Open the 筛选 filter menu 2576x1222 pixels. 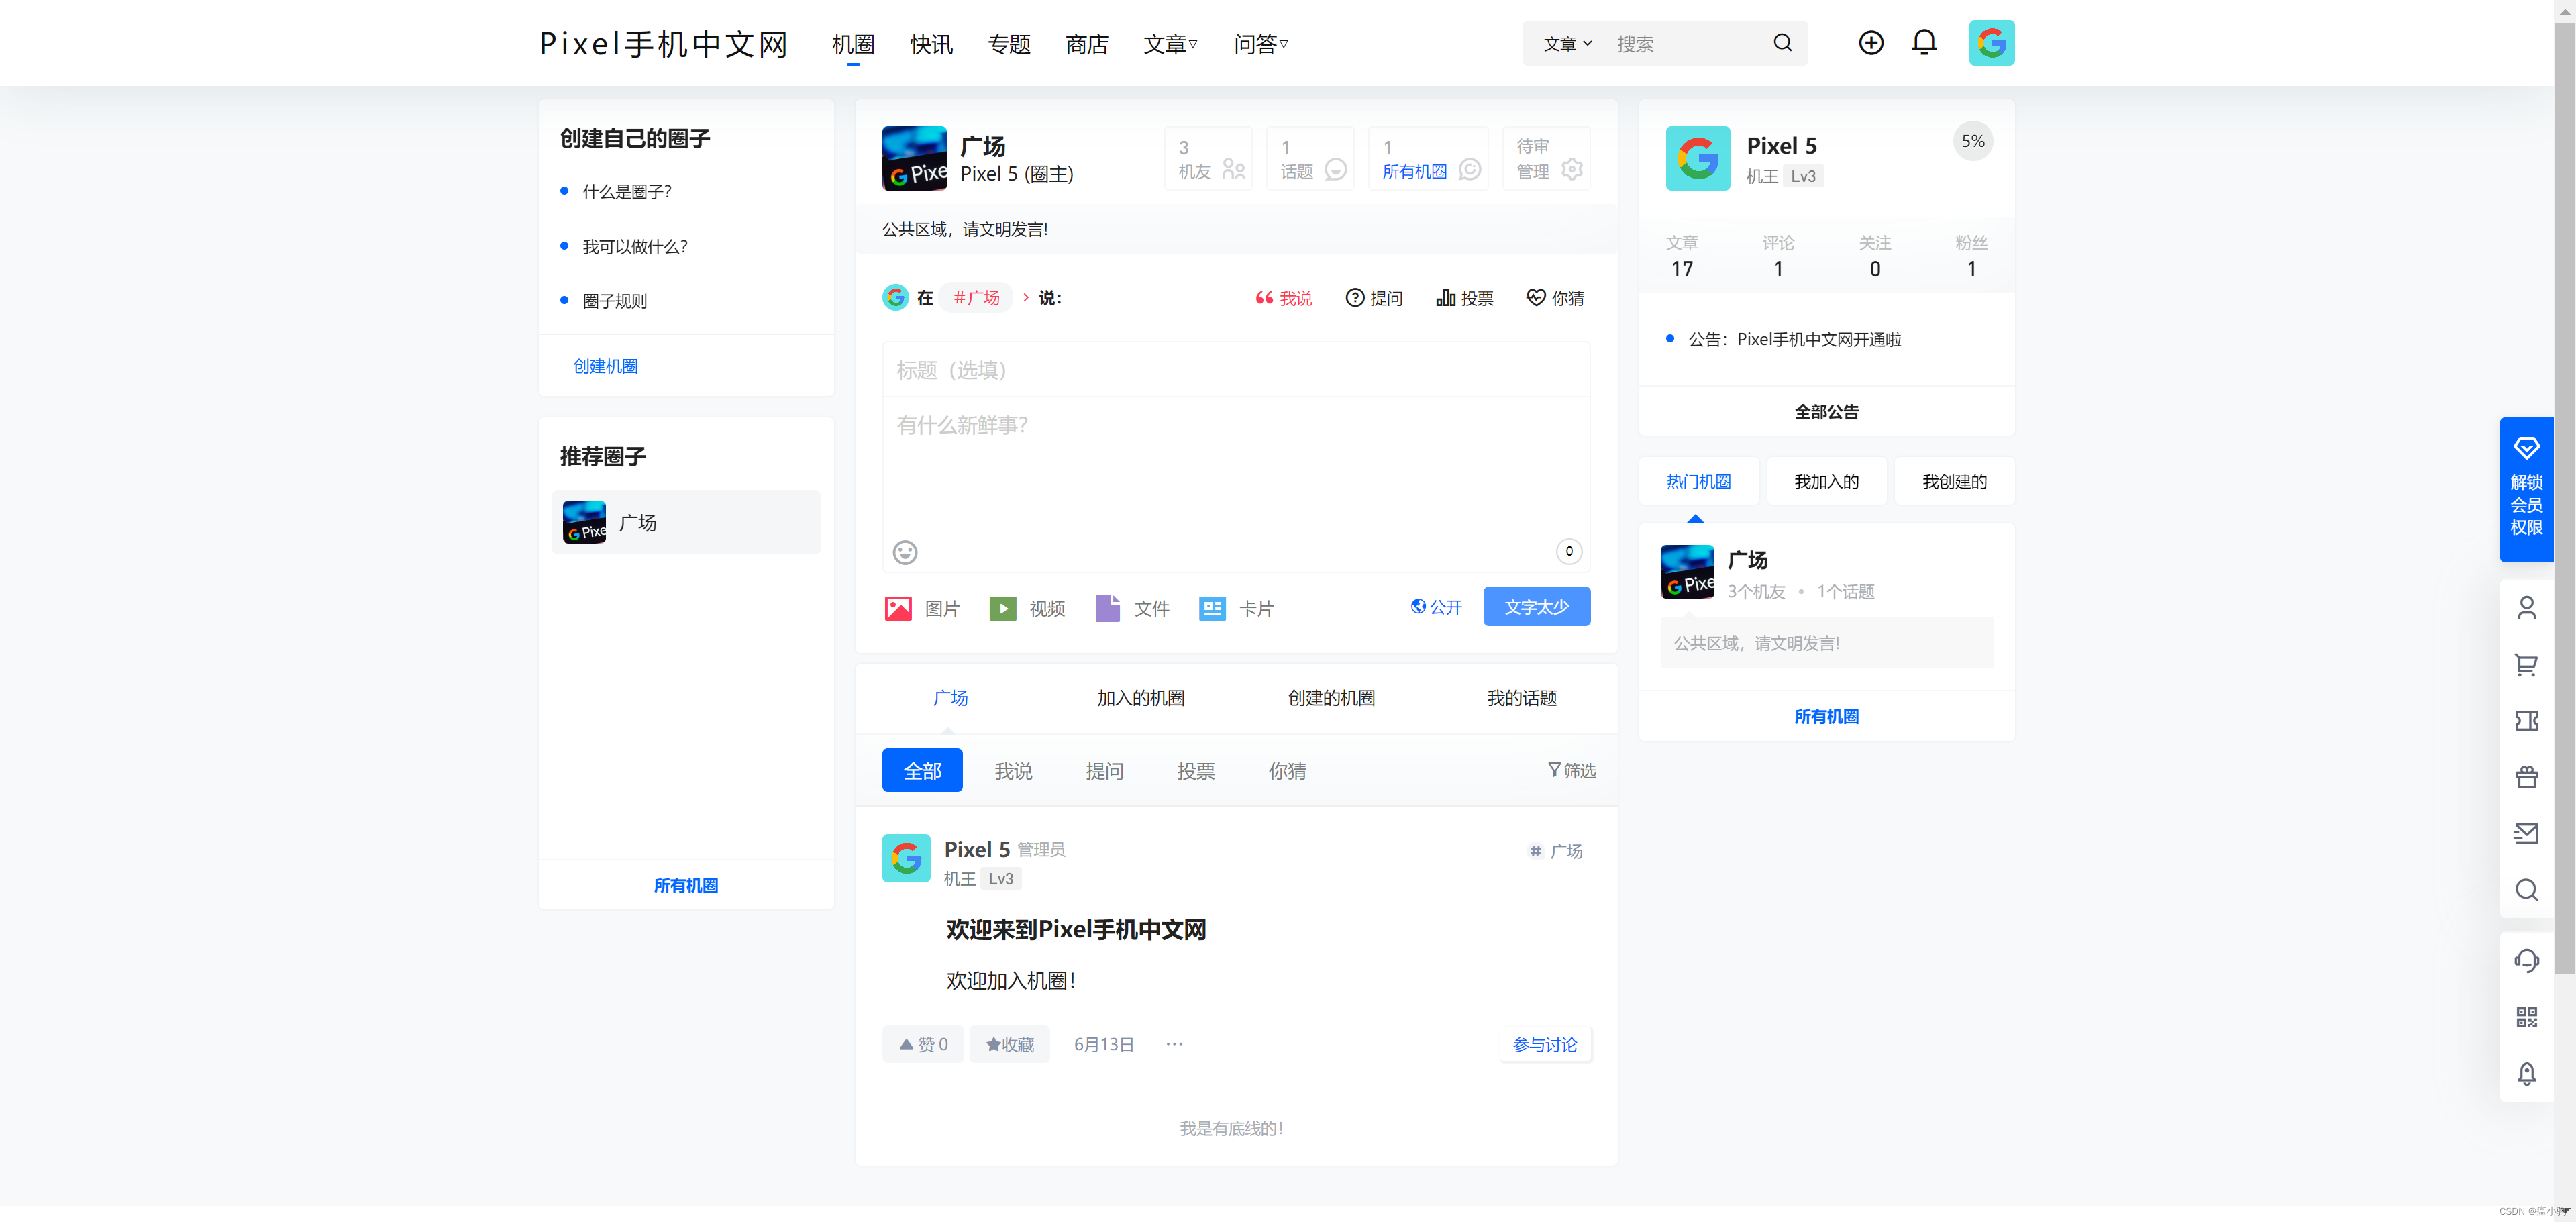click(1571, 770)
